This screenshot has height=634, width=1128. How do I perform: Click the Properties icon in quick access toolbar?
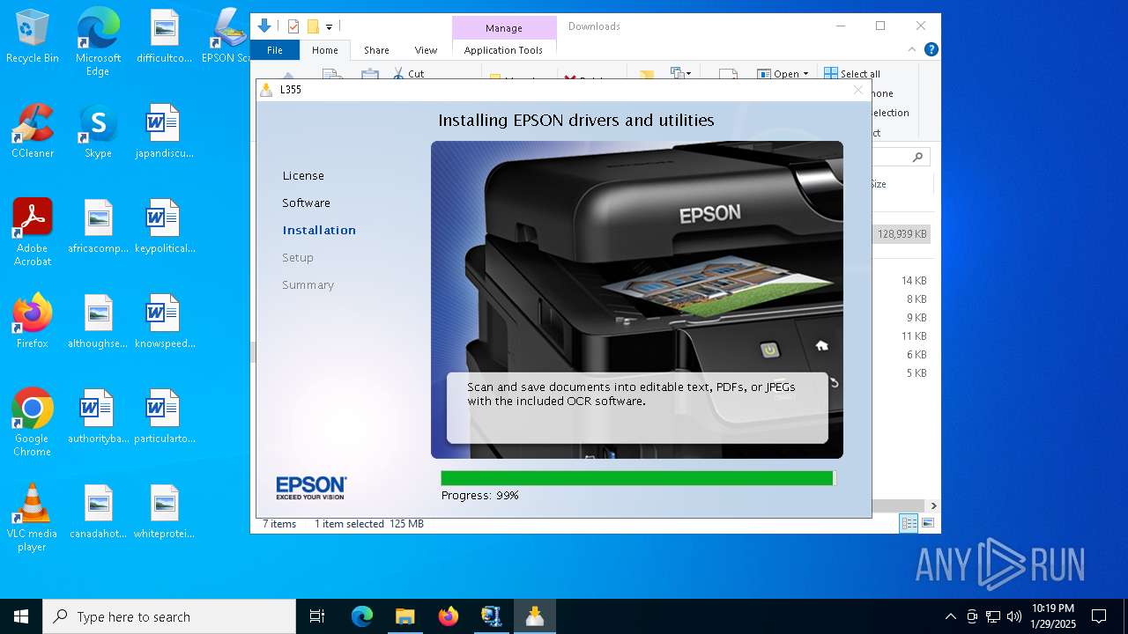(293, 26)
